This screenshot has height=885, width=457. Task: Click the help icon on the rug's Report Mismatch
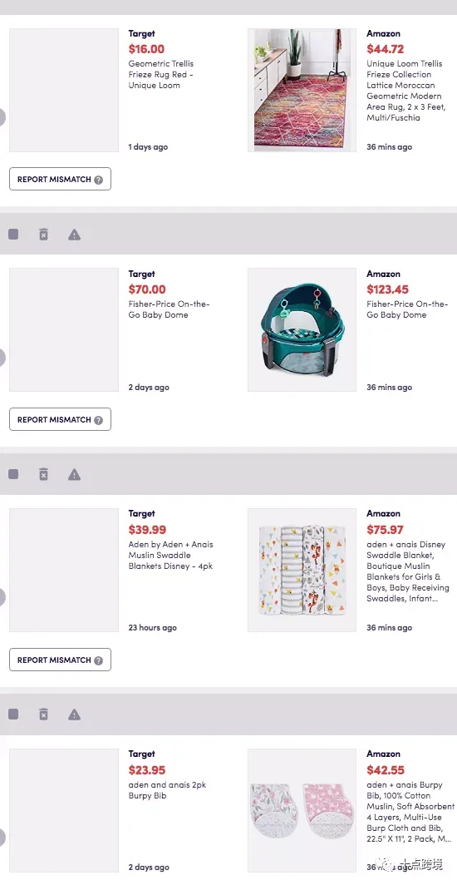[x=99, y=180]
